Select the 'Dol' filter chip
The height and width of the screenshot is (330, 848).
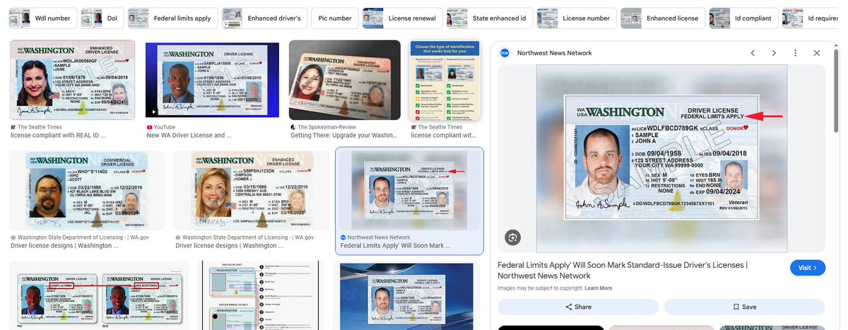(101, 18)
